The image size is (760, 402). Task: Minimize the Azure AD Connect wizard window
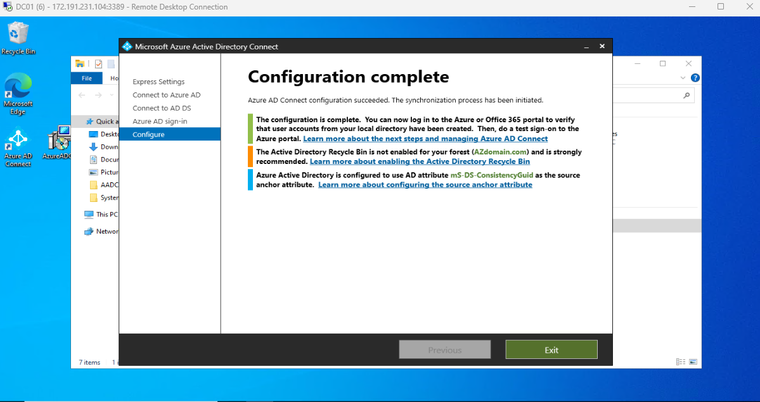[586, 46]
